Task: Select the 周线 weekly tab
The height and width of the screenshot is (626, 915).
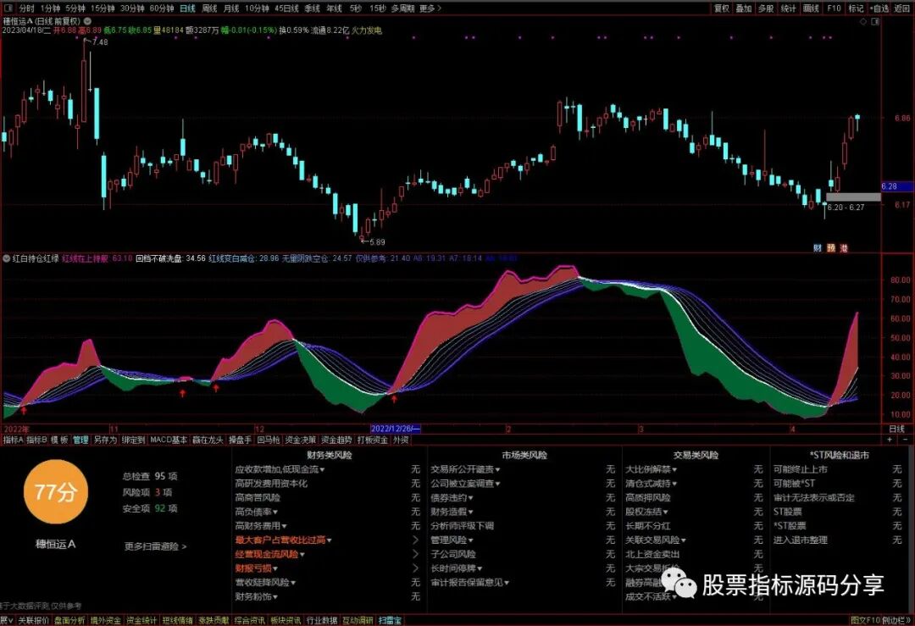Action: [x=209, y=8]
